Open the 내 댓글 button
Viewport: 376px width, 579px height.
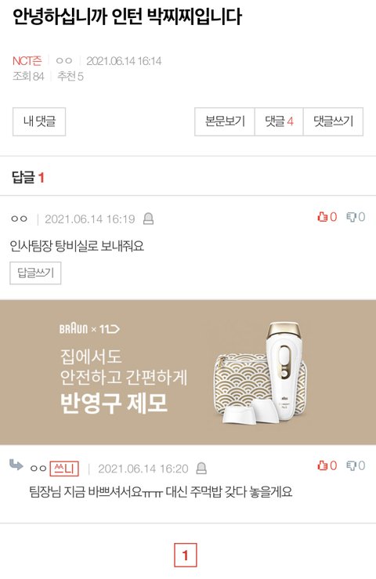[x=39, y=121]
